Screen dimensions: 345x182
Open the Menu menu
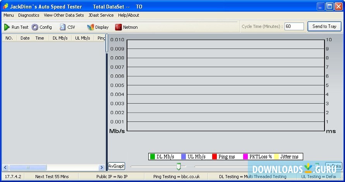[x=9, y=15]
